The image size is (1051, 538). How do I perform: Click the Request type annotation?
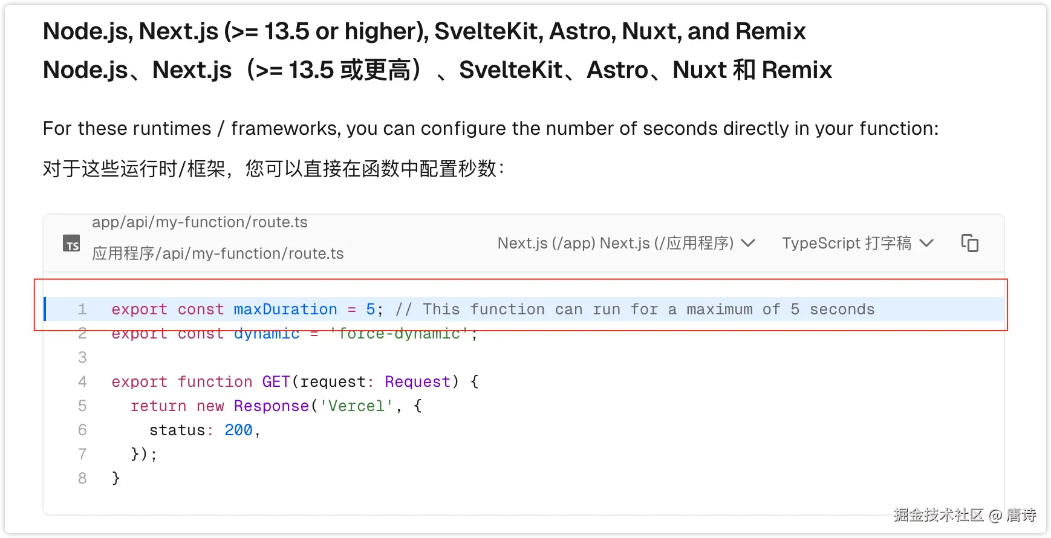pyautogui.click(x=417, y=382)
